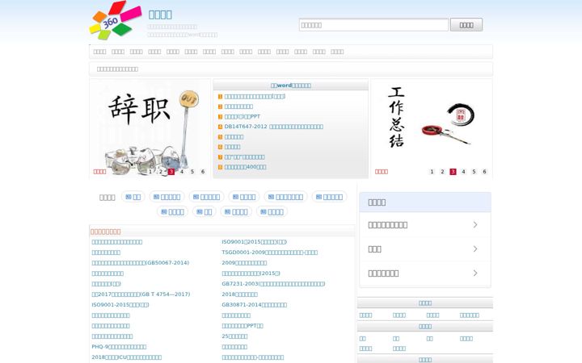
Task: Expand the third row chevron in the right sidebar panel
Action: pyautogui.click(x=475, y=273)
